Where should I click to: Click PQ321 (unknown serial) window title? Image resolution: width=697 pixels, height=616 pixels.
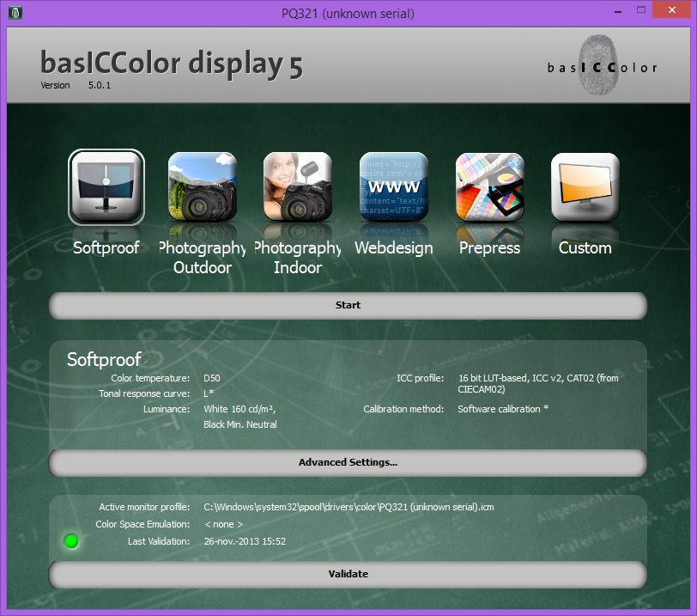[348, 14]
